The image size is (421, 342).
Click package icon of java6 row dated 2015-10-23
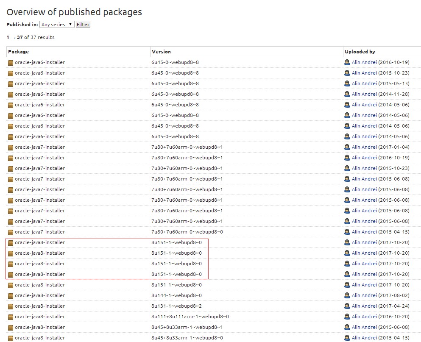click(11, 73)
